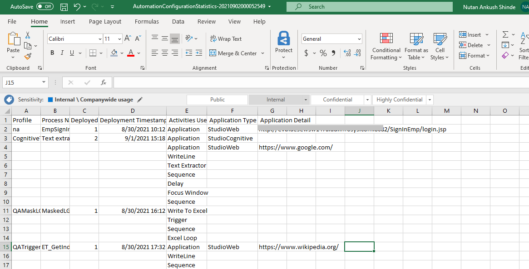Expand the General number format dropdown
Viewport: 529px width, 269px height.
tap(359, 39)
